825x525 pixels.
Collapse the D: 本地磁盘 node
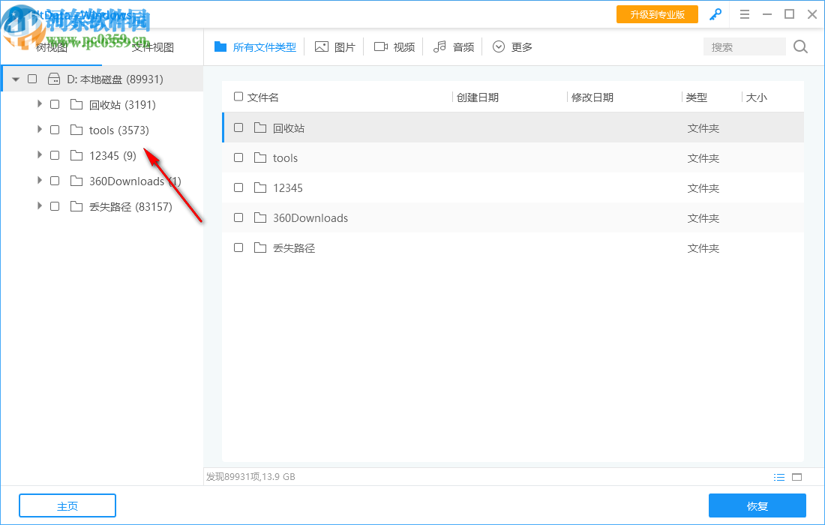coord(15,78)
